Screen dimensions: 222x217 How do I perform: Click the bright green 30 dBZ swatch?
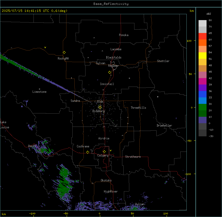coord(202,107)
